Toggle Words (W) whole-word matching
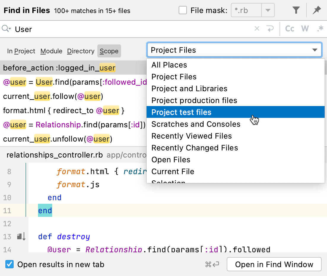The width and height of the screenshot is (327, 276). 305,29
